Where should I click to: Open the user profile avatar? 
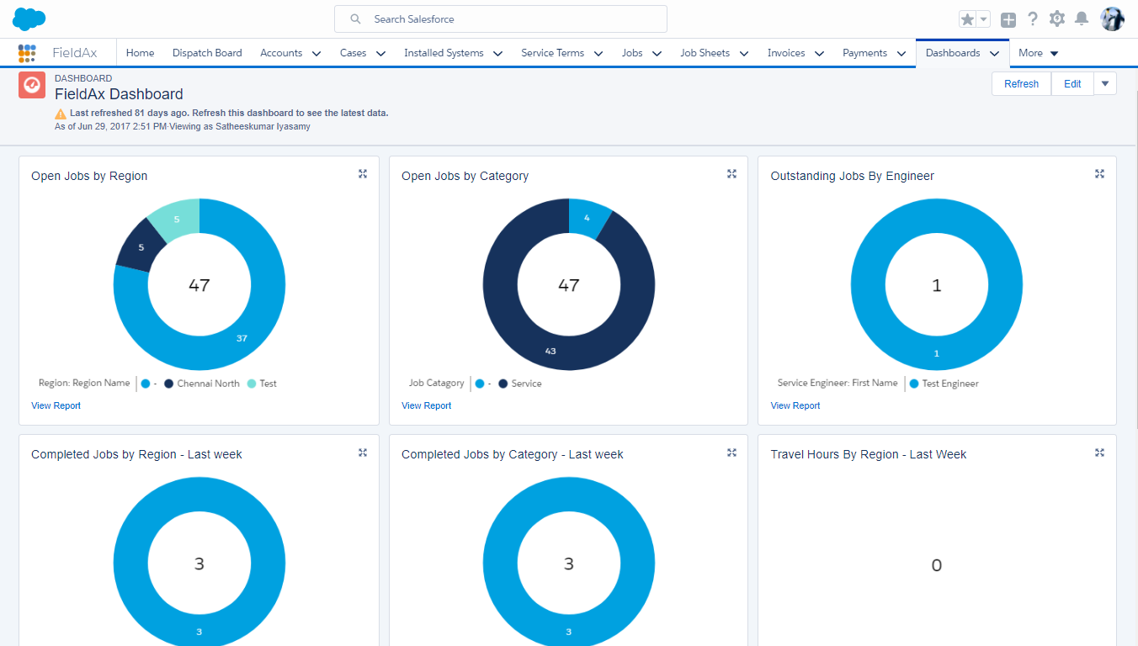click(1113, 19)
